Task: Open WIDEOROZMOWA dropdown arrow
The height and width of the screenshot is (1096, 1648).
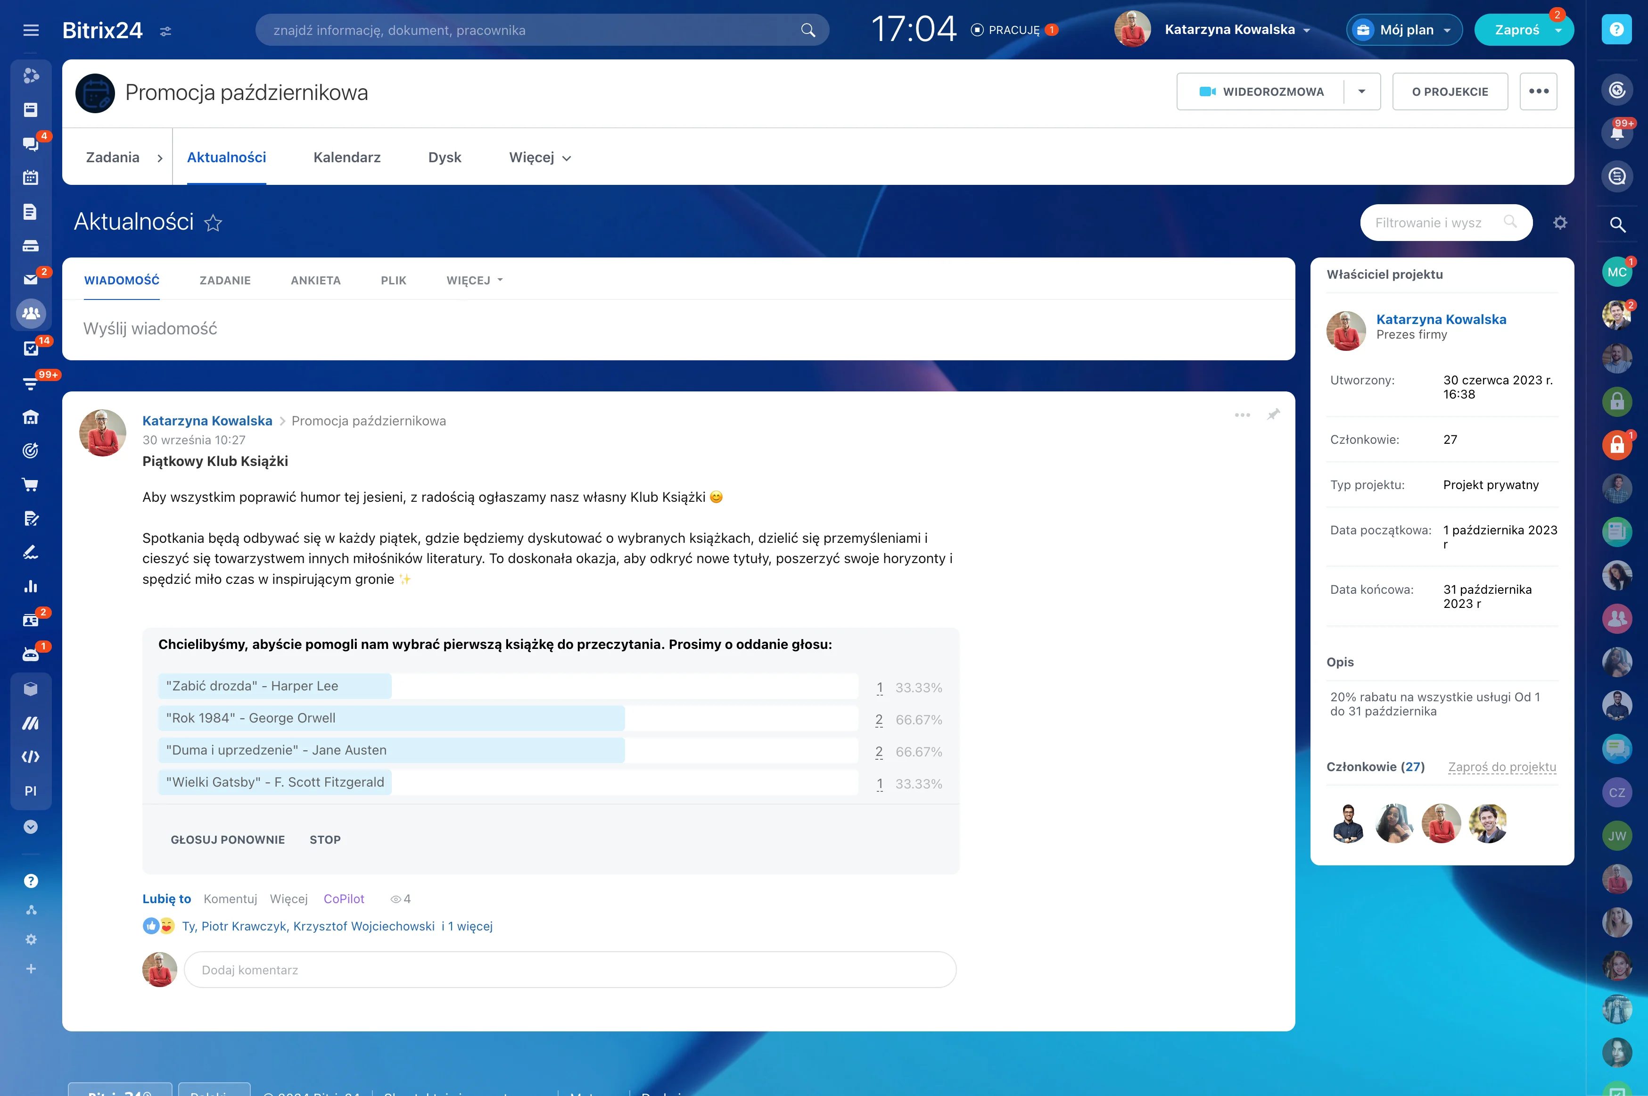Action: point(1361,91)
